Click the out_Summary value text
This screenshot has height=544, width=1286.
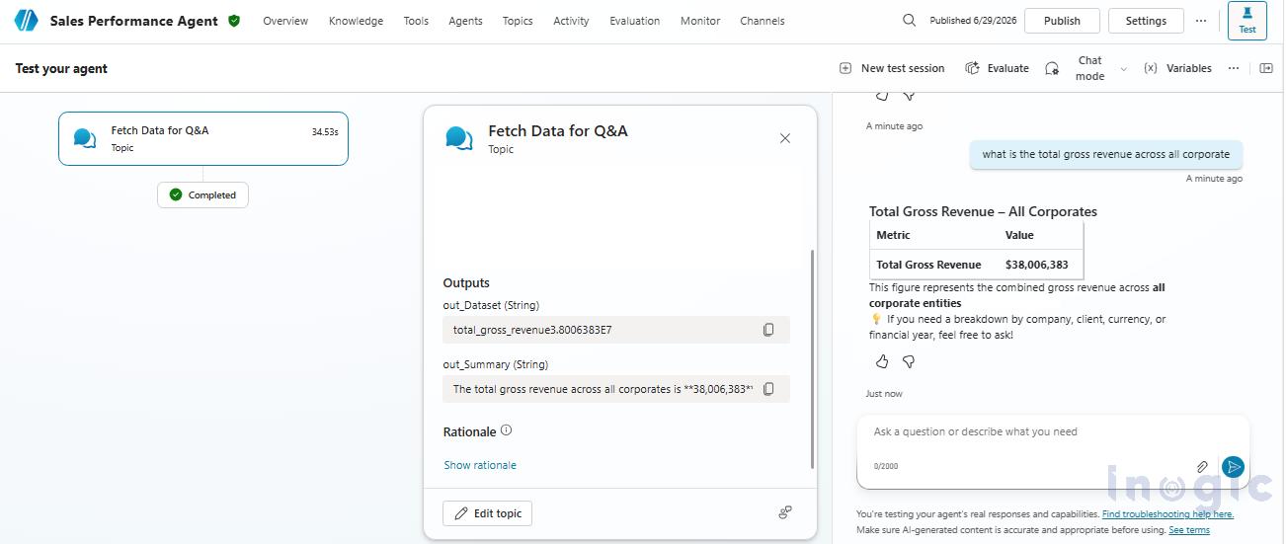click(603, 389)
